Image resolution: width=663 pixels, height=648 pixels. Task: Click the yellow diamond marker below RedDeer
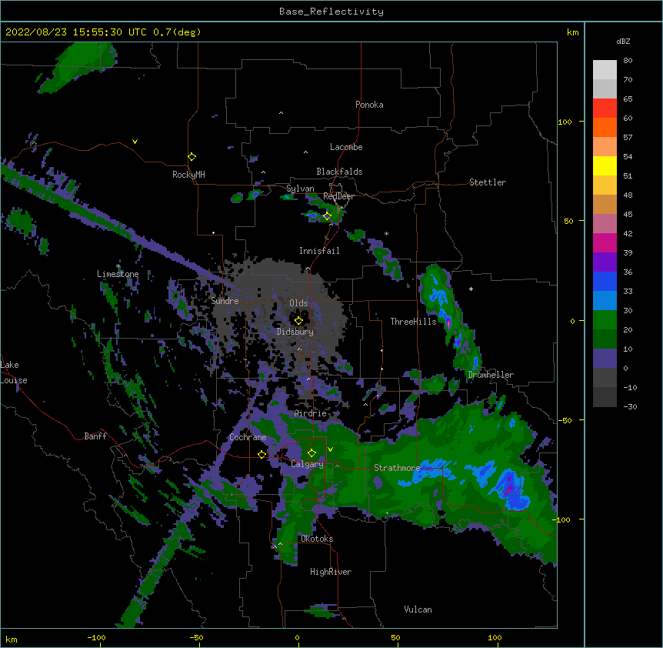coord(327,215)
